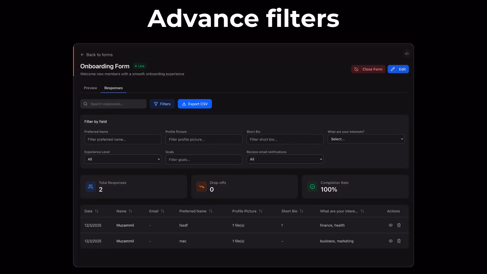Image resolution: width=487 pixels, height=274 pixels.
Task: Open the interests Select dropdown
Action: coord(366,139)
